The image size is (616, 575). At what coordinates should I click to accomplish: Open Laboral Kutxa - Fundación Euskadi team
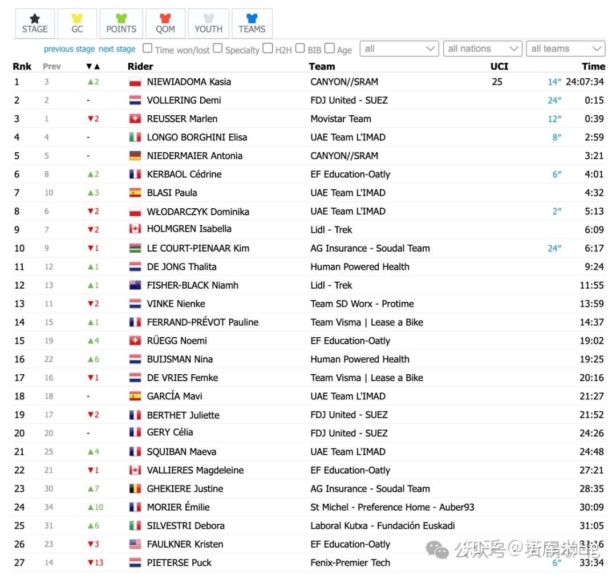pos(383,526)
